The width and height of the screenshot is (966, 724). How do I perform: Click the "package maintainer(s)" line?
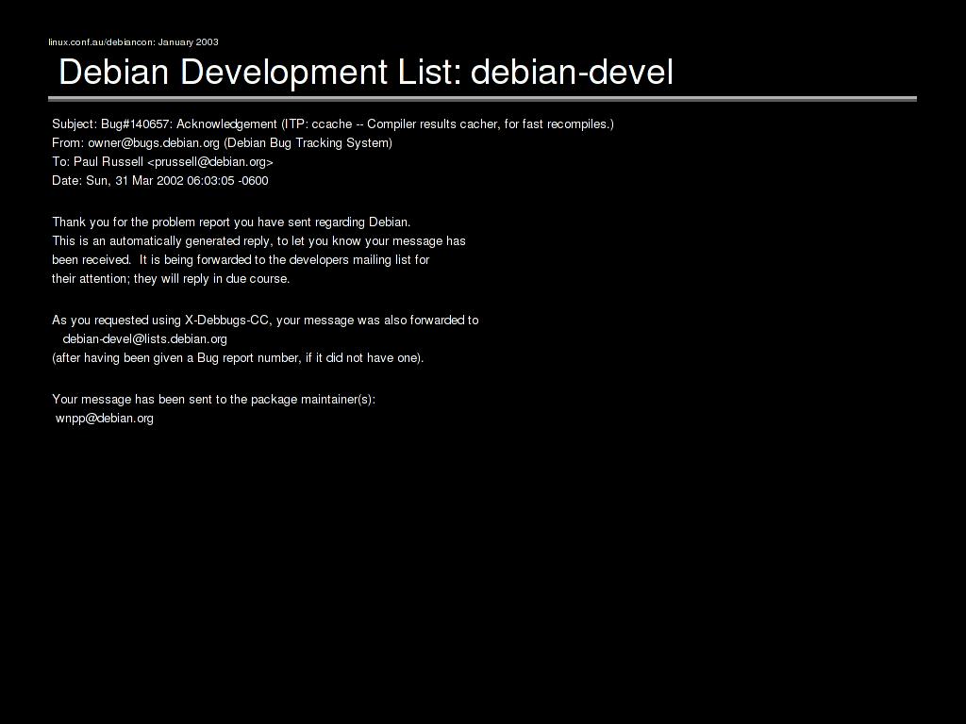213,400
